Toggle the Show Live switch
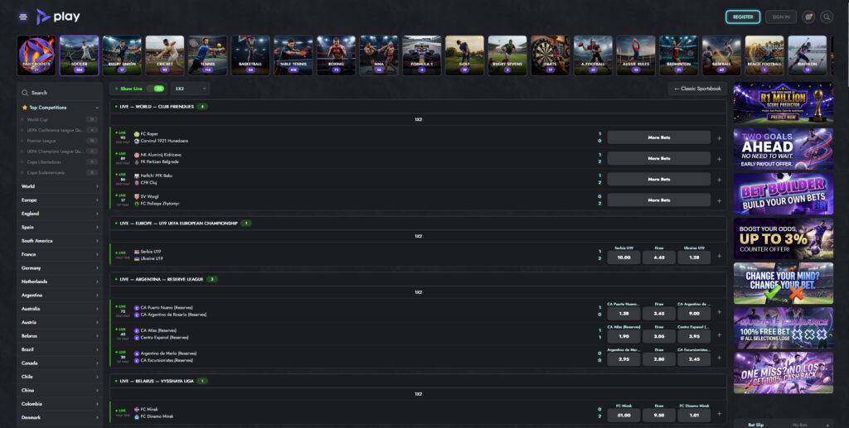The height and width of the screenshot is (428, 849). tap(158, 89)
